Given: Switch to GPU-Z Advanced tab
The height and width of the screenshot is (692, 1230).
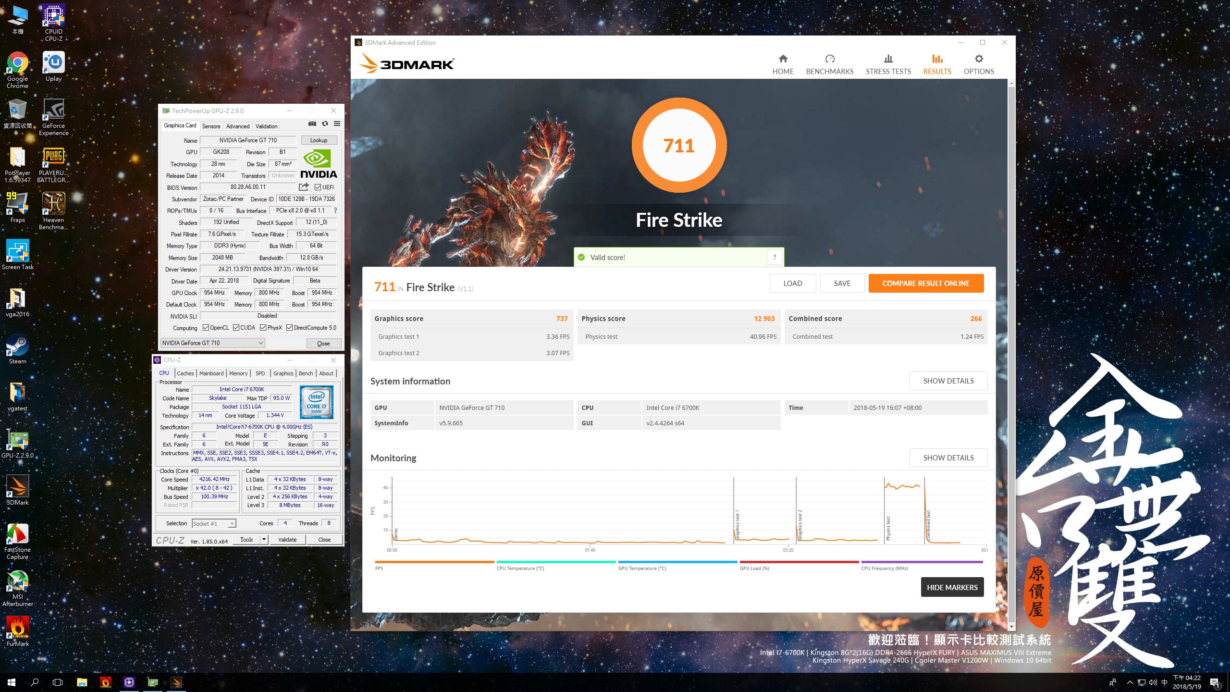Looking at the screenshot, I should coord(238,126).
